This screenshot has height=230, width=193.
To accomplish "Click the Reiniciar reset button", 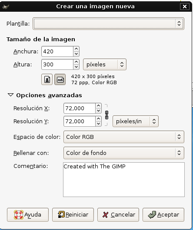I will point(73,215).
